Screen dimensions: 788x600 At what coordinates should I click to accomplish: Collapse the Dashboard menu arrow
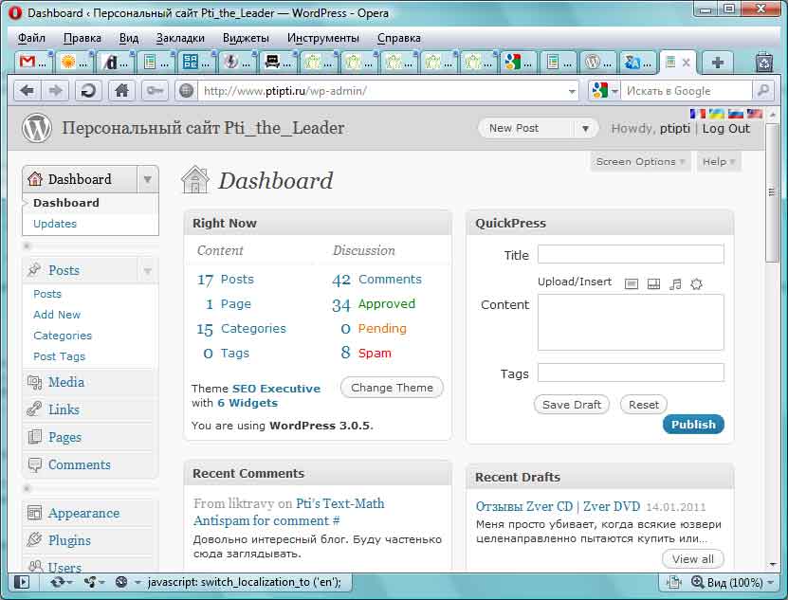pos(147,179)
